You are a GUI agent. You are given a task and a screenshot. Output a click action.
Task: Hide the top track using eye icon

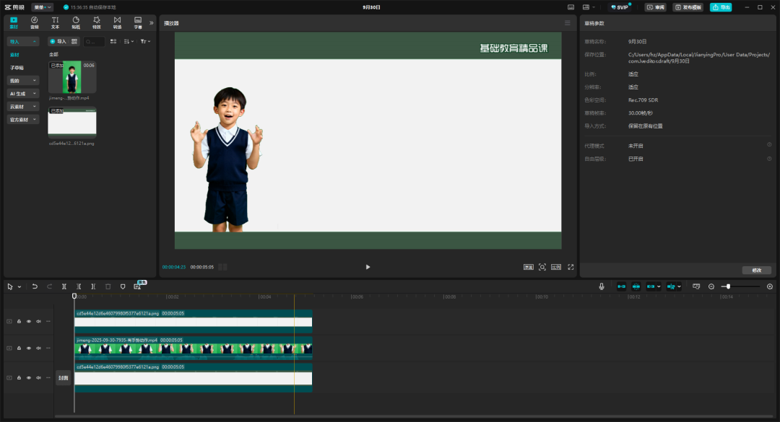pos(29,321)
